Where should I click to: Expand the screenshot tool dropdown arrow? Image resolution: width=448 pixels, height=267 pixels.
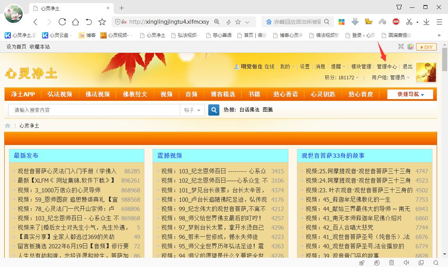[417, 22]
